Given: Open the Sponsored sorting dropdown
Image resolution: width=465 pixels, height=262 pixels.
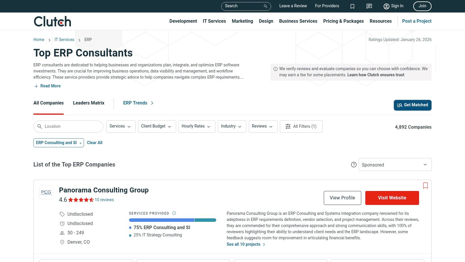Looking at the screenshot, I should (395, 164).
